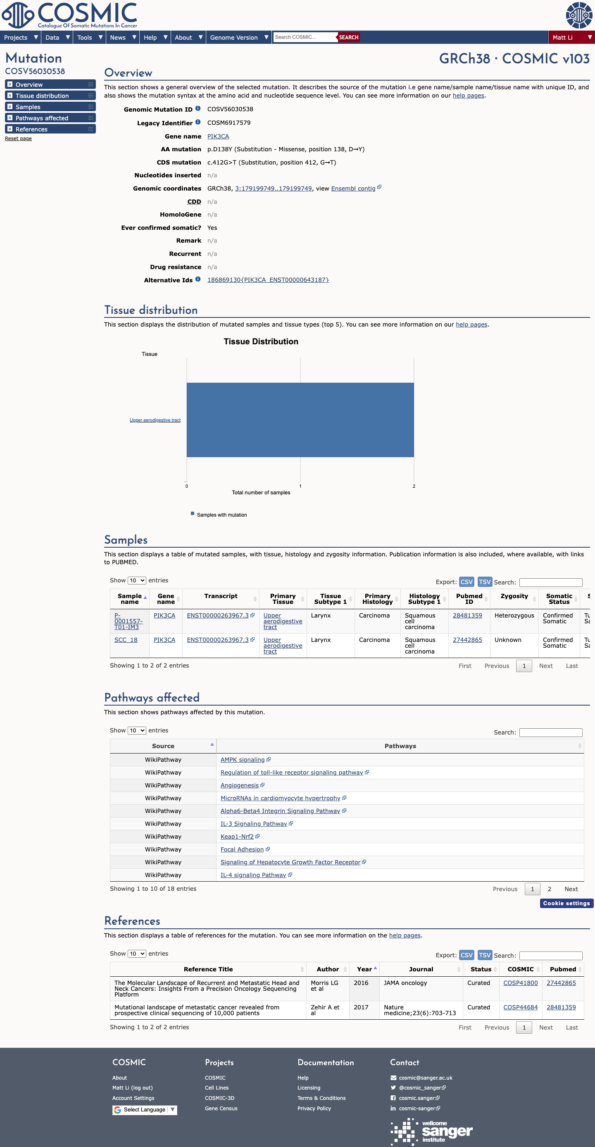Export Samples table as TSV

tap(485, 582)
